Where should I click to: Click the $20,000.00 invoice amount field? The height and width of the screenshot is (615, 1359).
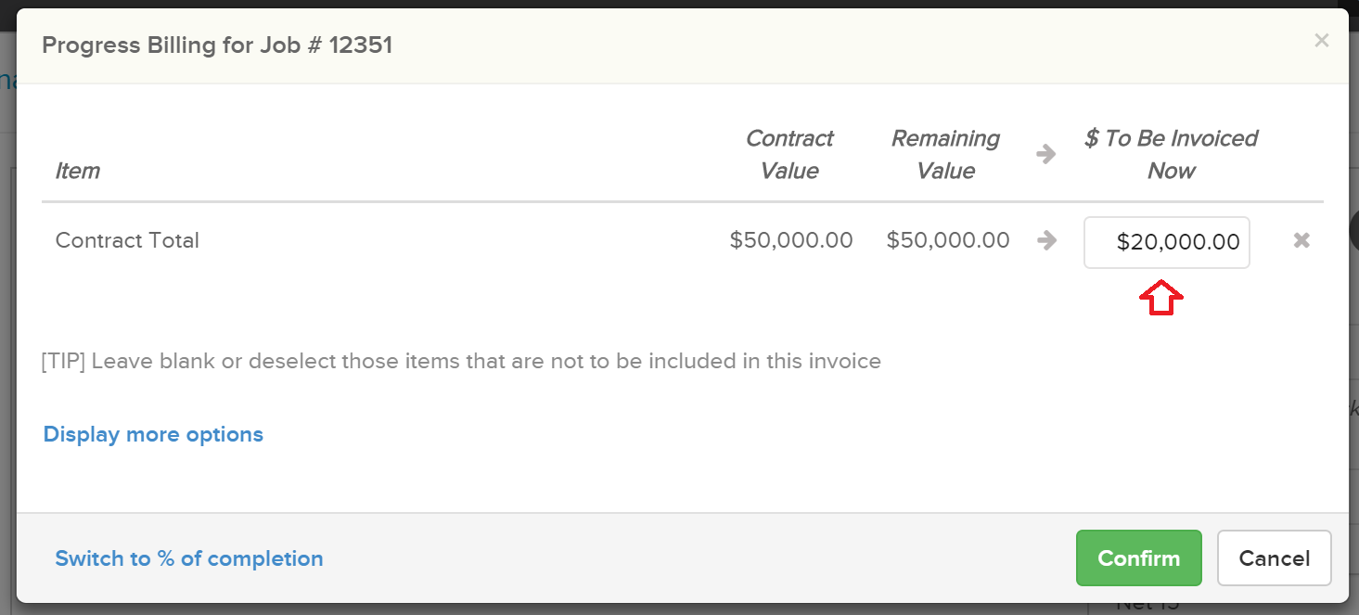click(x=1166, y=242)
